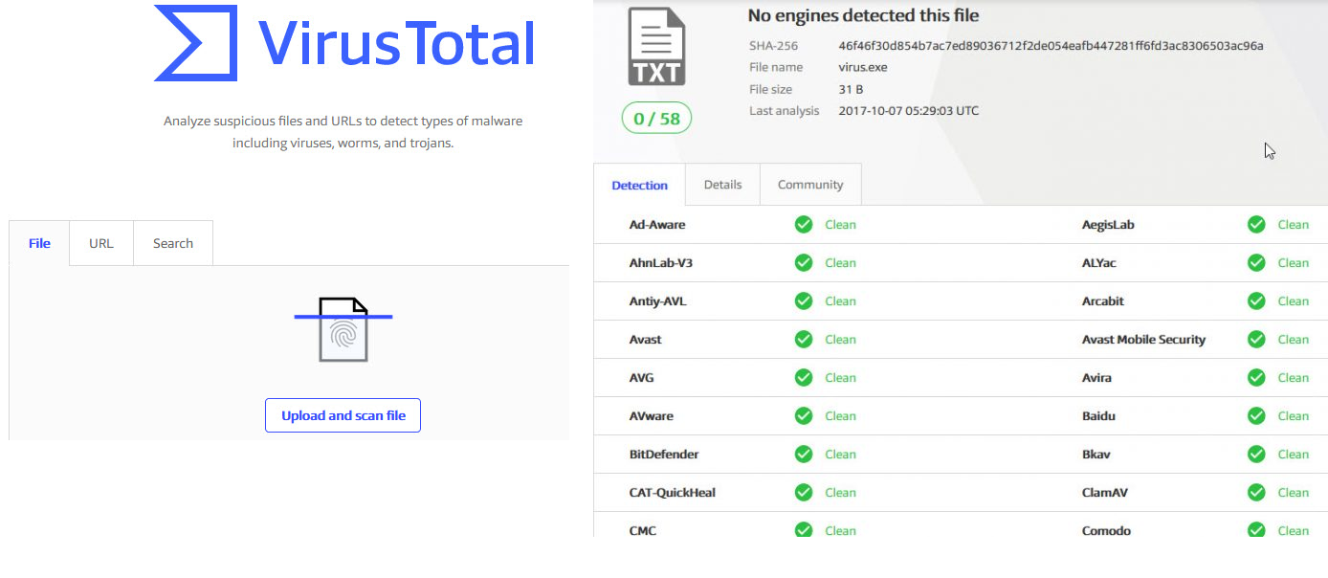Click the fingerprint file scan icon
Viewport: 1328px width, 578px height.
pos(343,329)
